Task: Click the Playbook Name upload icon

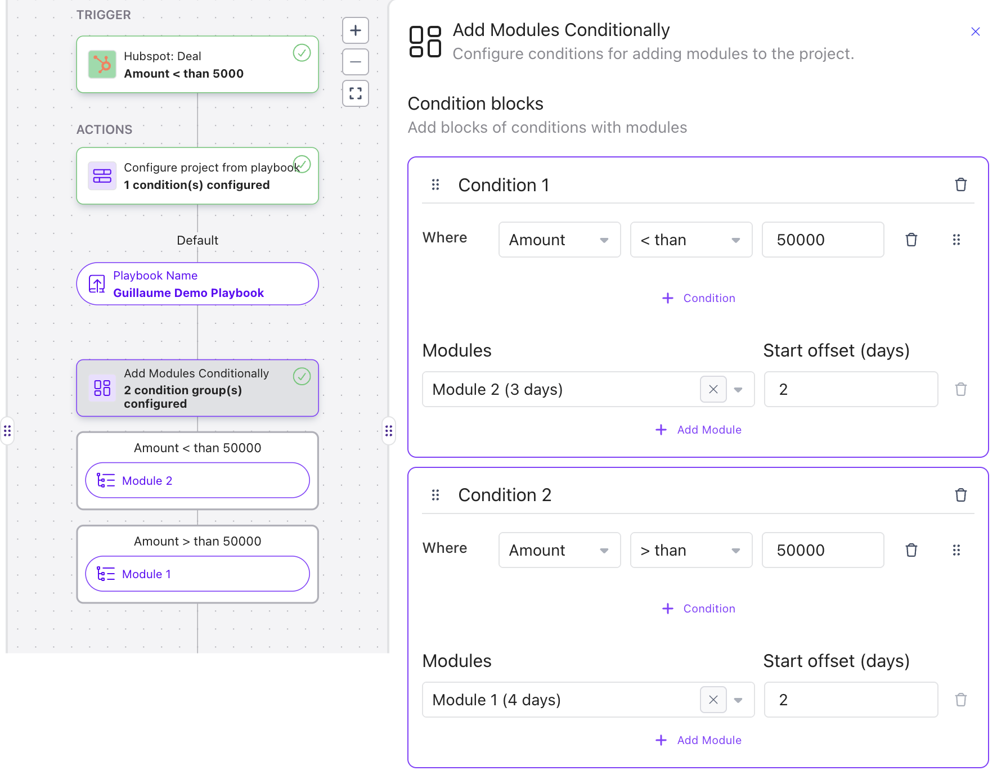Action: click(x=97, y=284)
